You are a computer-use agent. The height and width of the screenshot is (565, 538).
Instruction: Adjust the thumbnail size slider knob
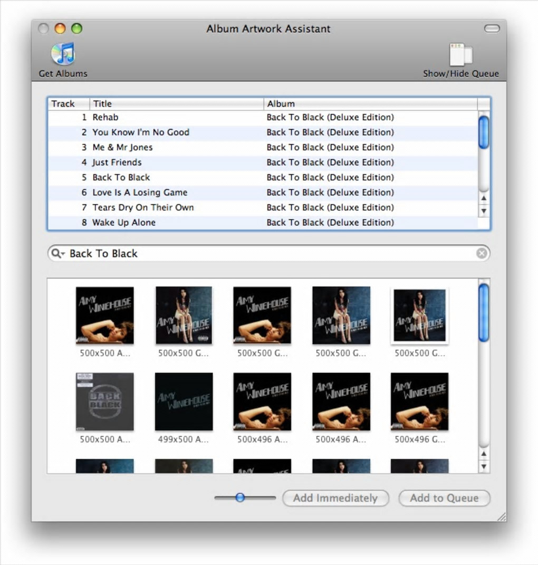click(x=240, y=497)
